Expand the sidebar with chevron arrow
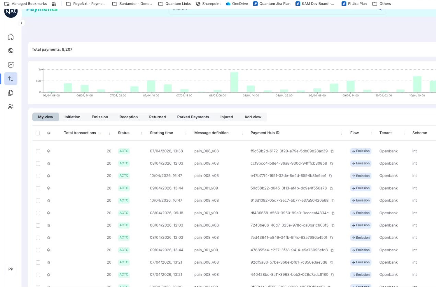Screen dimensions: 436x287 pyautogui.click(x=21, y=23)
